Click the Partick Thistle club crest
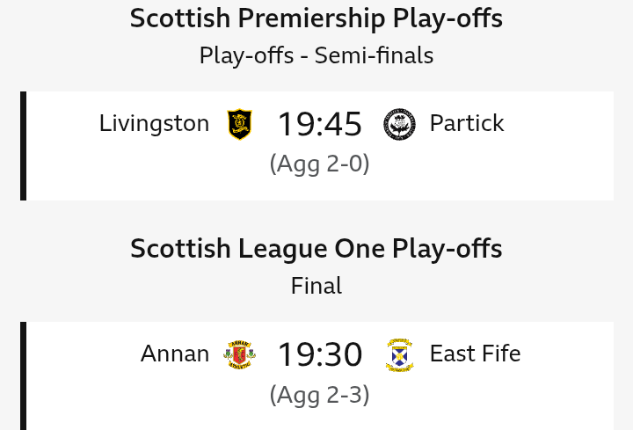Viewport: 633px width, 430px height. pyautogui.click(x=399, y=124)
